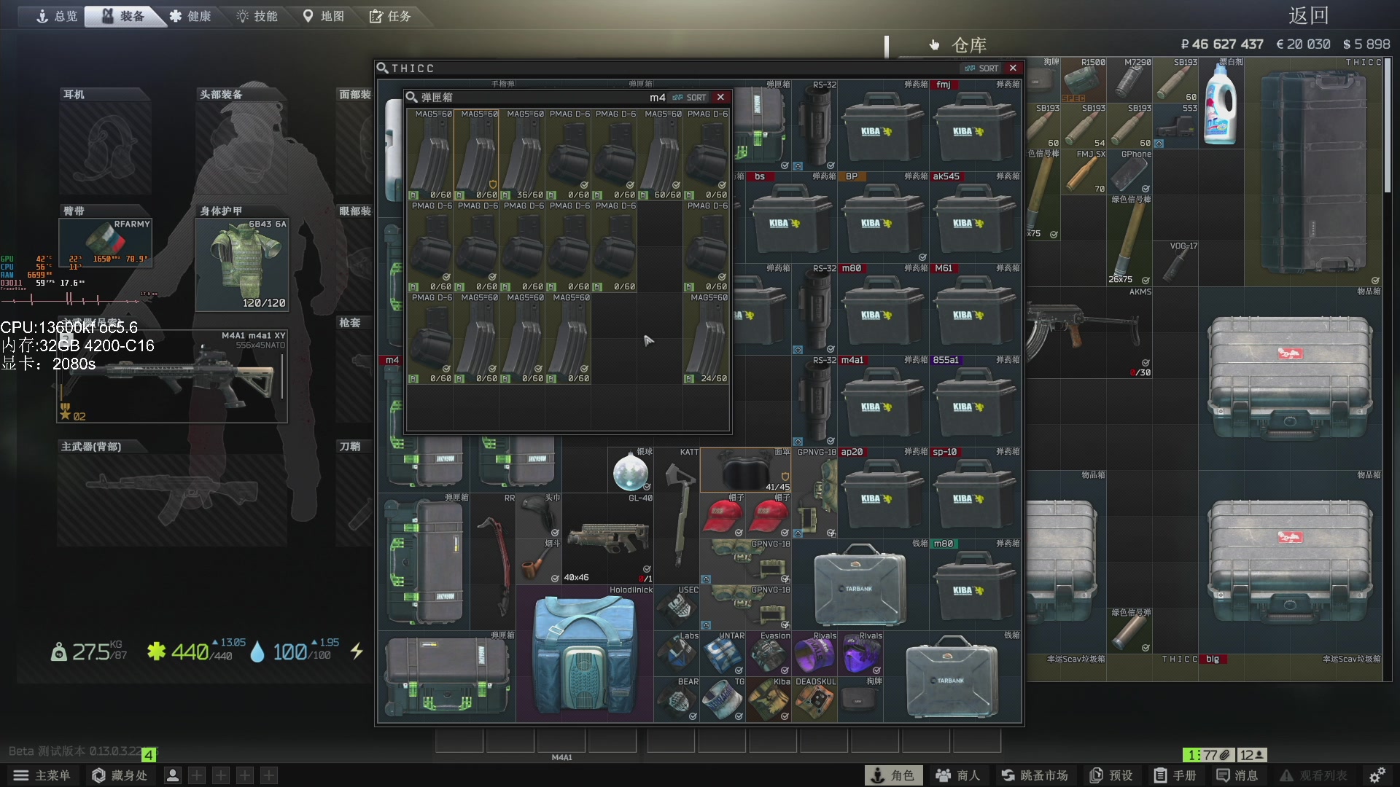The image size is (1400, 787).
Task: Open the 技能 skills tab
Action: 258,16
